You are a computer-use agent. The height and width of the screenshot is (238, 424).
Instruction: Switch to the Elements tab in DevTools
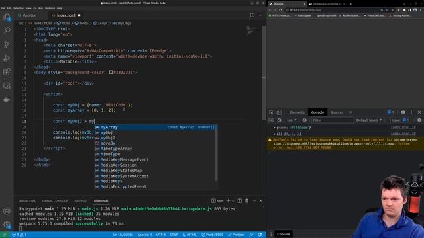297,112
